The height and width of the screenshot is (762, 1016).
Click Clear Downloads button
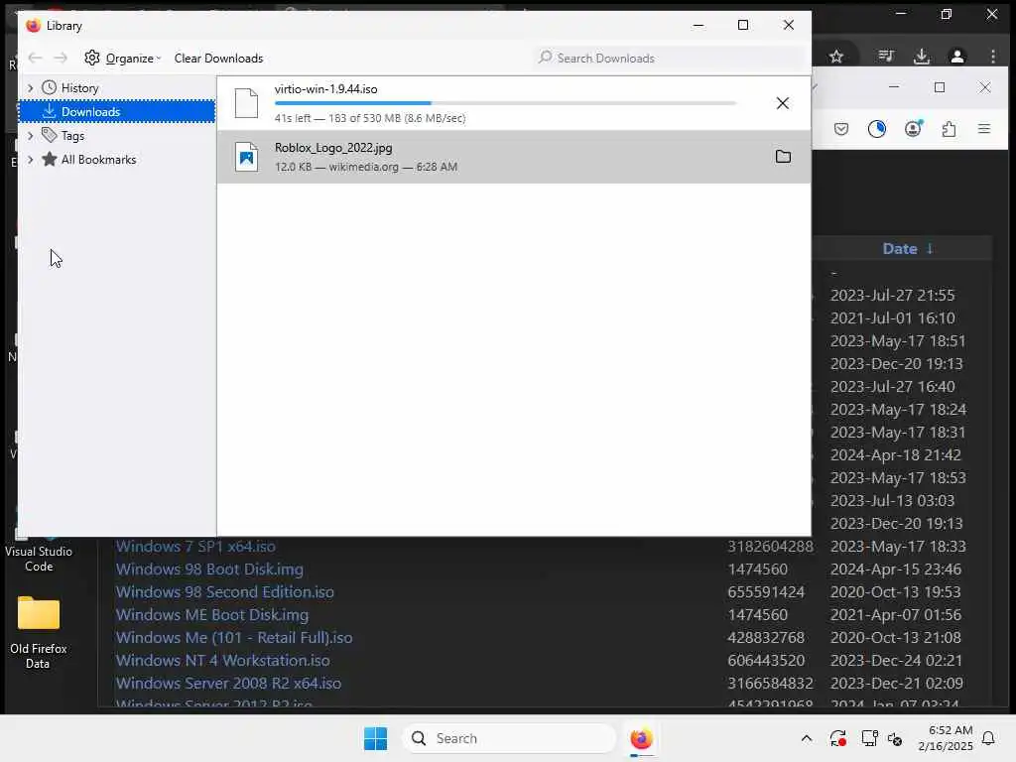click(x=218, y=59)
